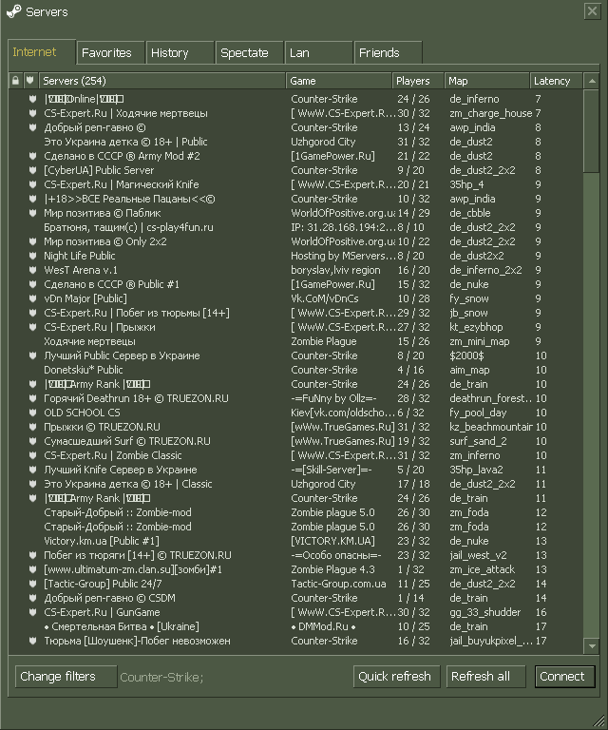Close the Servers window
Viewport: 608px width, 730px height.
(592, 11)
